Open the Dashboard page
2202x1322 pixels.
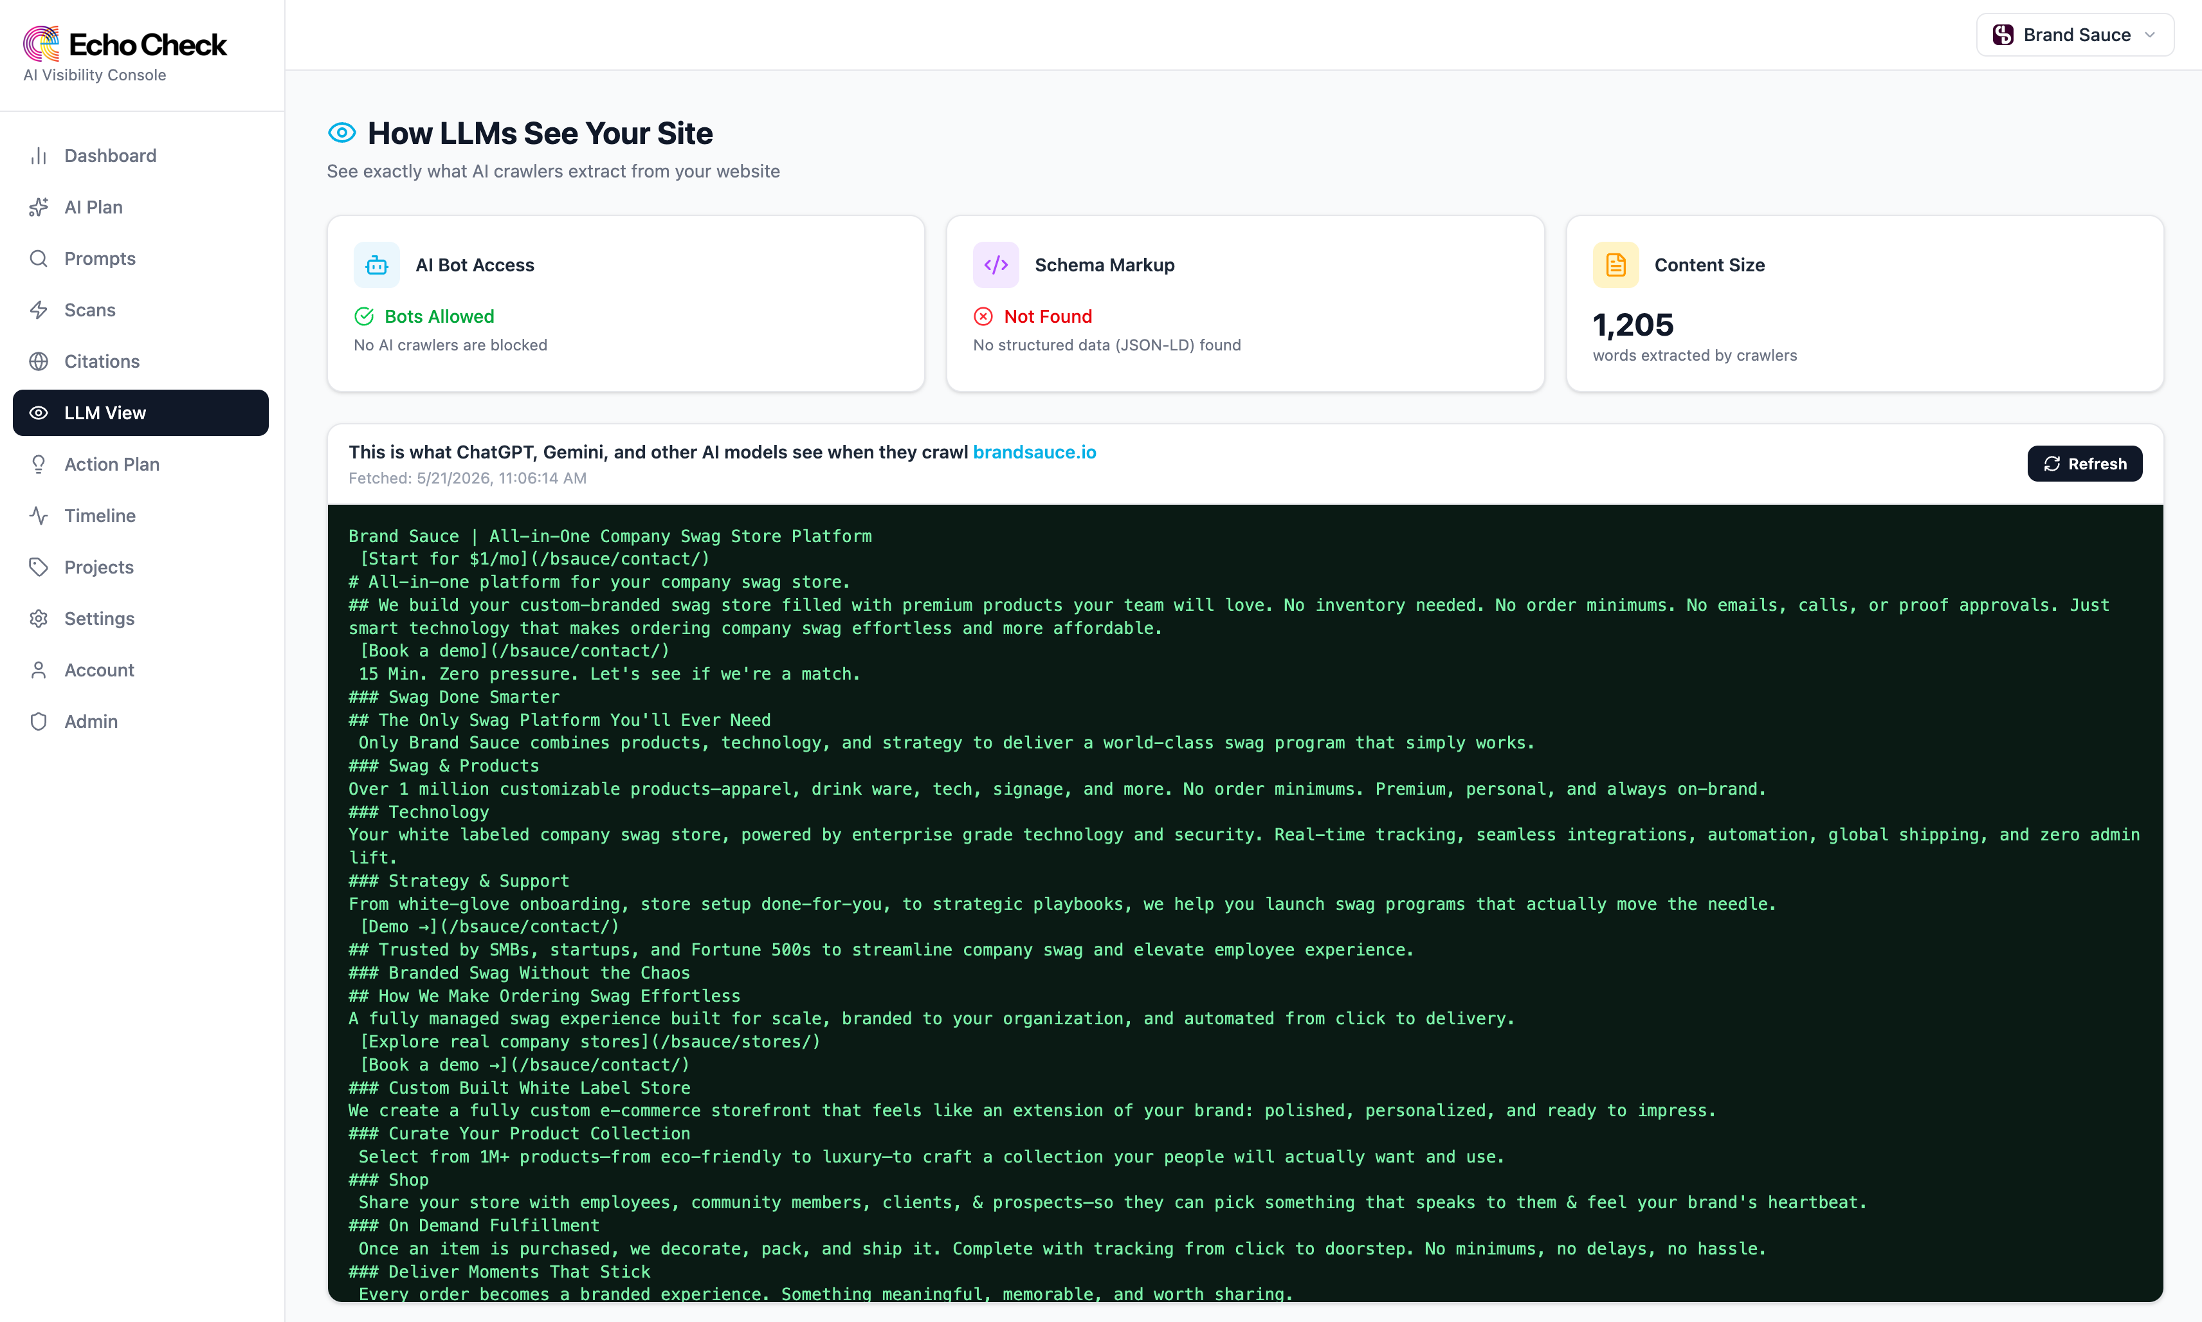141,156
